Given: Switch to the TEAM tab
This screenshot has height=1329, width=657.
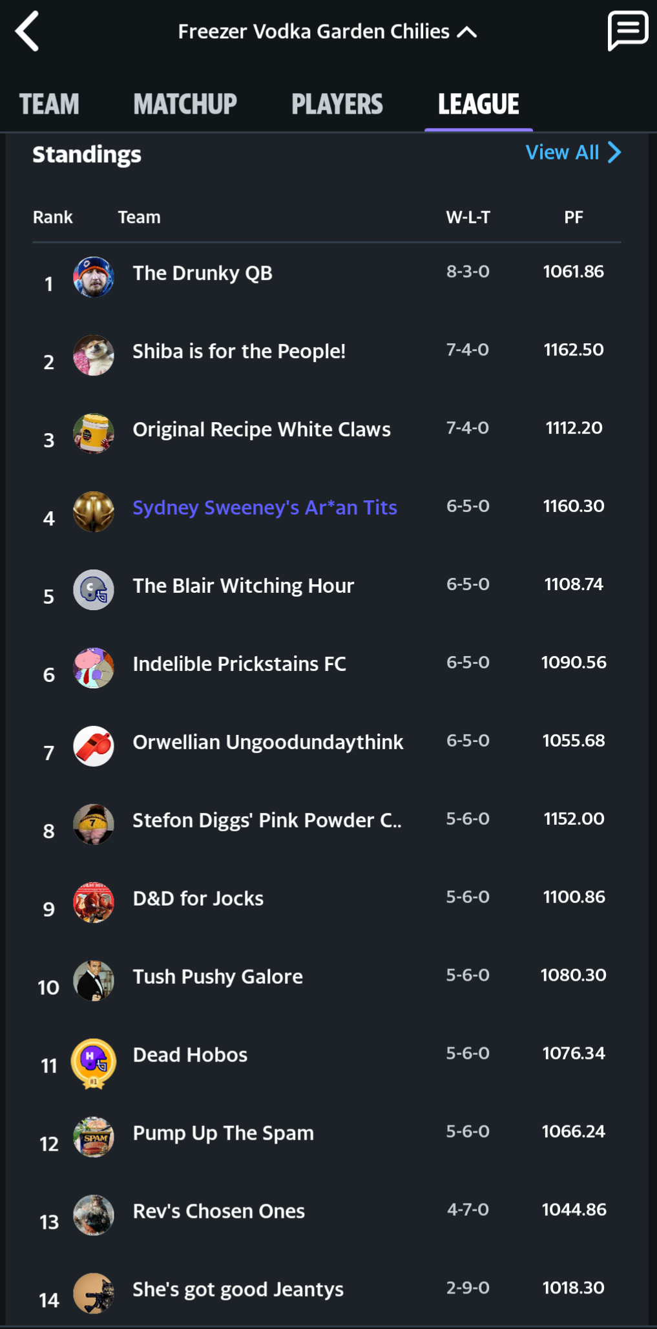Looking at the screenshot, I should tap(50, 104).
